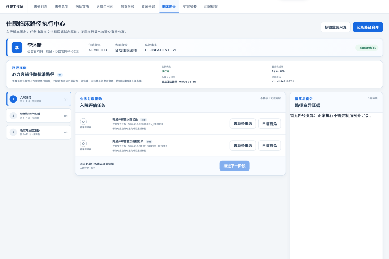Switch to the 查房会诊 tab
The height and width of the screenshot is (259, 389).
tap(148, 7)
